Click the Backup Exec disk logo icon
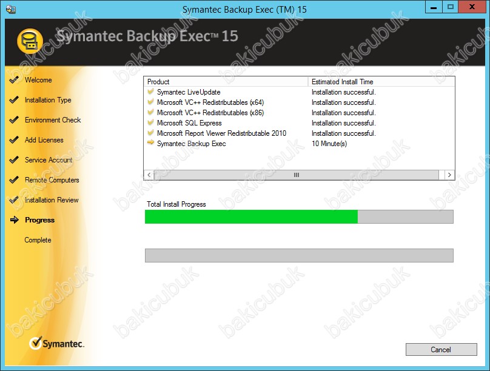This screenshot has height=371, width=490. pos(30,41)
